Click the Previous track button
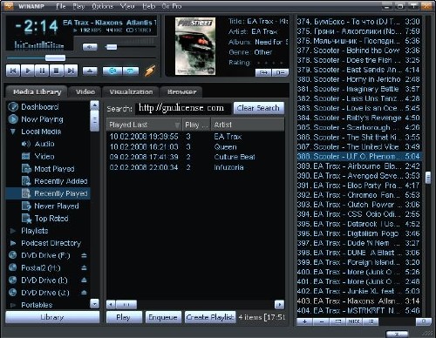 coord(13,71)
